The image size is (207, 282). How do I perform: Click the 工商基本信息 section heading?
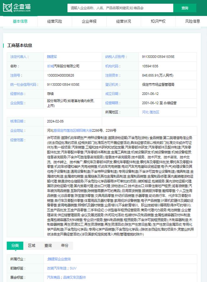tap(20, 45)
